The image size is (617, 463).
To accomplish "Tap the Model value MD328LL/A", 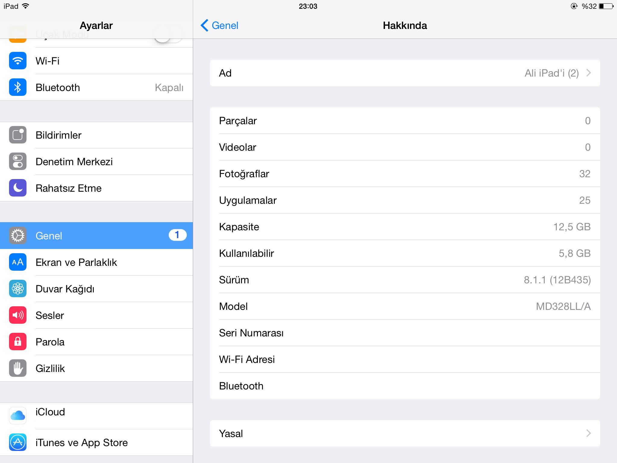I will [563, 306].
